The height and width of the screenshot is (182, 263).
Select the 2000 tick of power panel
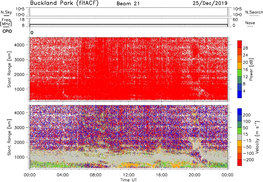pyautogui.click(x=19, y=74)
